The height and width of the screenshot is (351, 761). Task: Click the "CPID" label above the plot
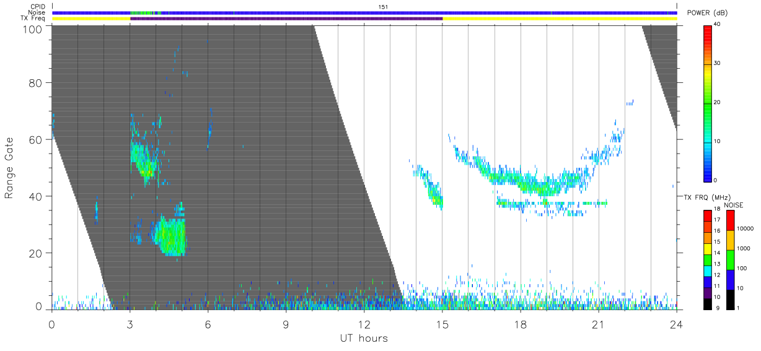pos(37,7)
